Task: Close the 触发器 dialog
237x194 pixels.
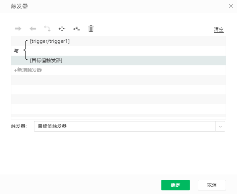Action: (x=231, y=6)
